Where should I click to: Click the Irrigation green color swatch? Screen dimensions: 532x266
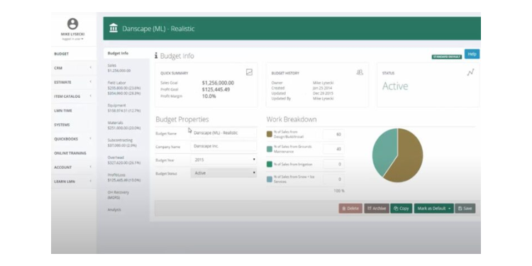(270, 165)
